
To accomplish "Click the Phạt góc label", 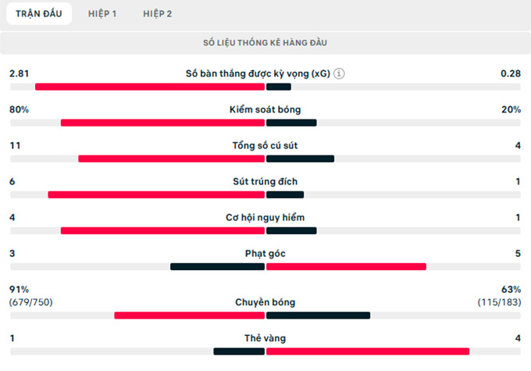I will tap(265, 253).
